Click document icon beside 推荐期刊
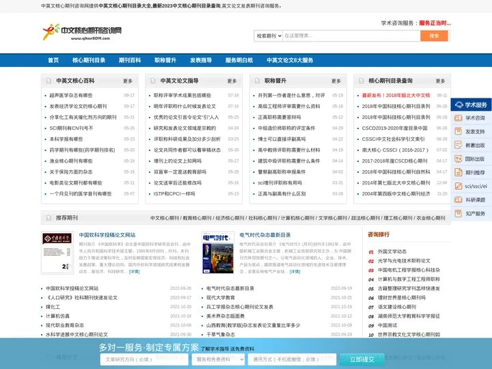 [x=49, y=218]
